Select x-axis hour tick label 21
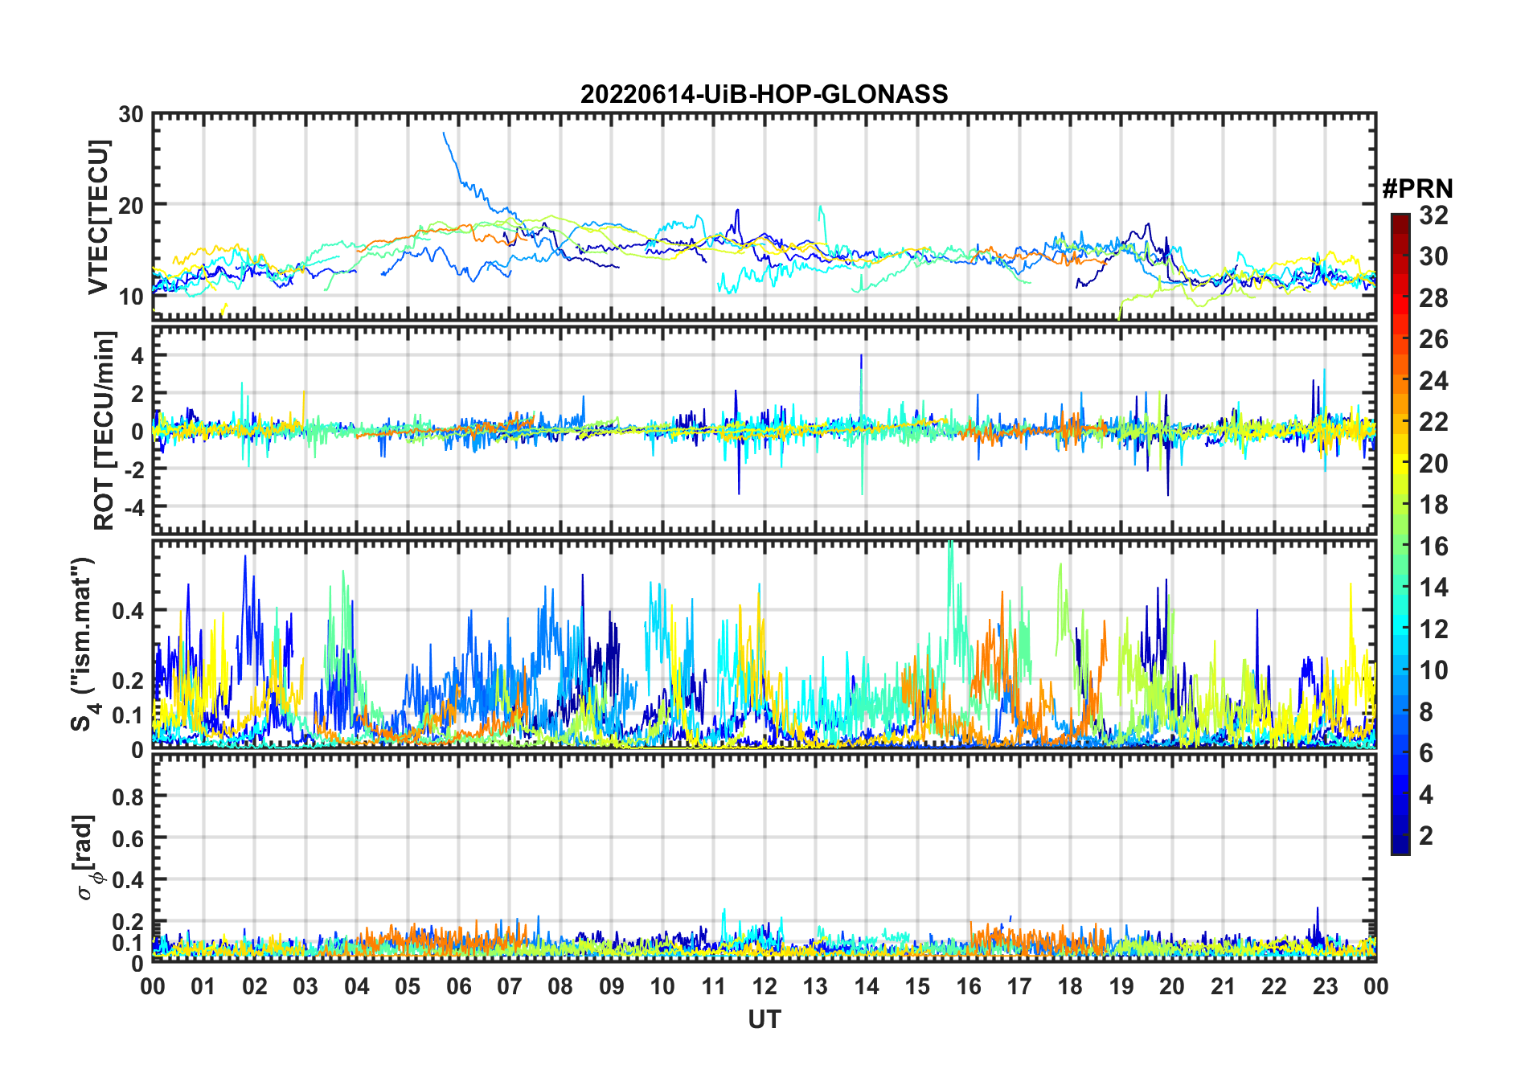This screenshot has width=1529, height=1069. (x=1223, y=986)
